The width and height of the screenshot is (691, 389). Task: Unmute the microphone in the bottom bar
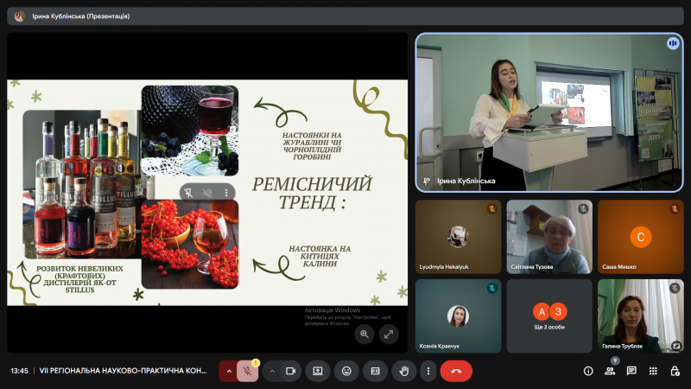(x=248, y=371)
